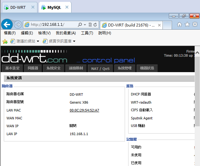Click the 服務 section heading
Screen dimensions: 200x166
[x=130, y=86]
